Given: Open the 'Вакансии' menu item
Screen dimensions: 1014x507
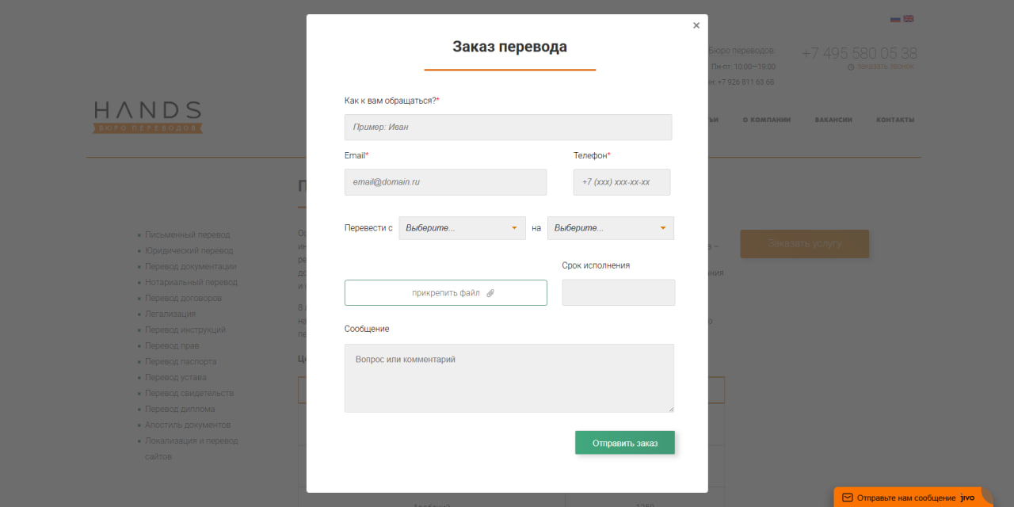Looking at the screenshot, I should (x=833, y=120).
